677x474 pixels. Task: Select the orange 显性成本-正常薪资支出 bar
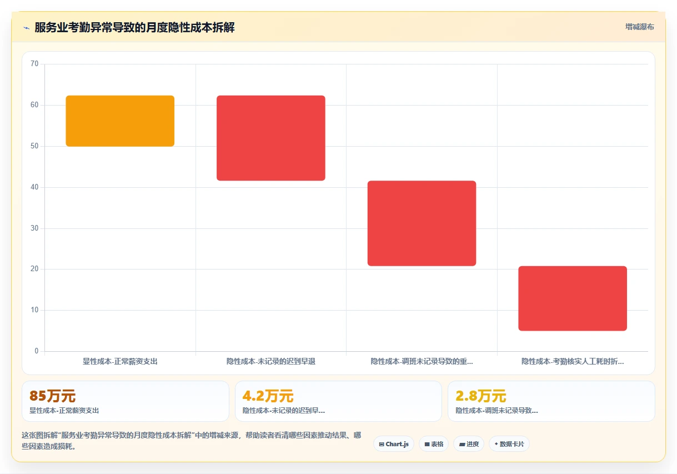click(120, 121)
